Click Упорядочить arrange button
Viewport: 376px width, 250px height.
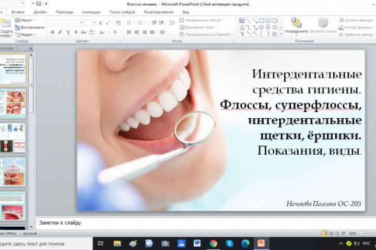coord(297,27)
